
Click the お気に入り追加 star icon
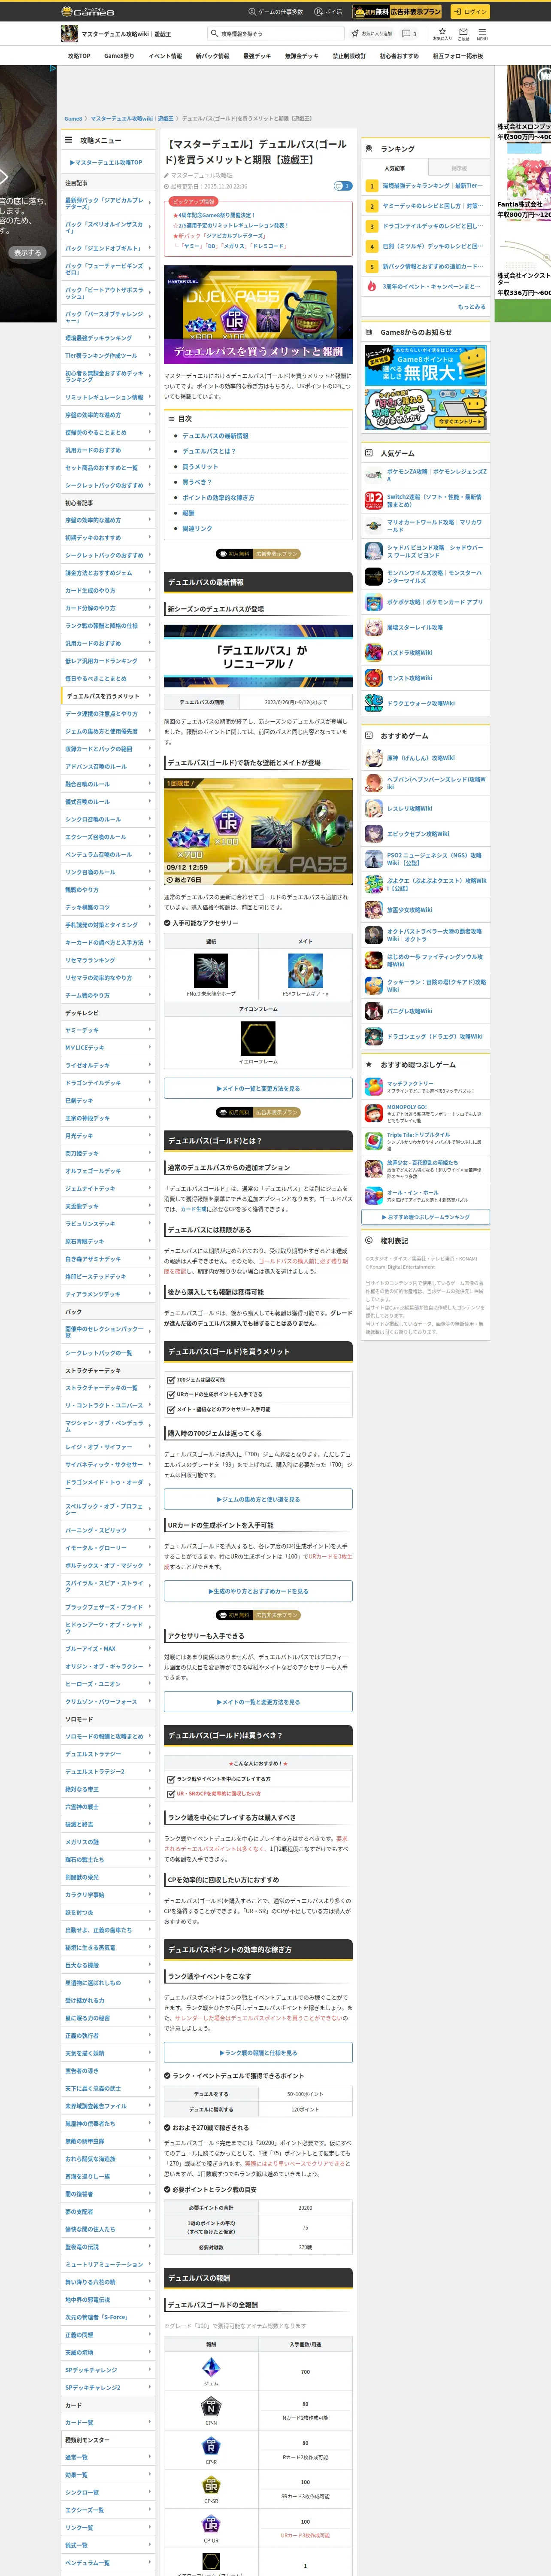[x=355, y=33]
